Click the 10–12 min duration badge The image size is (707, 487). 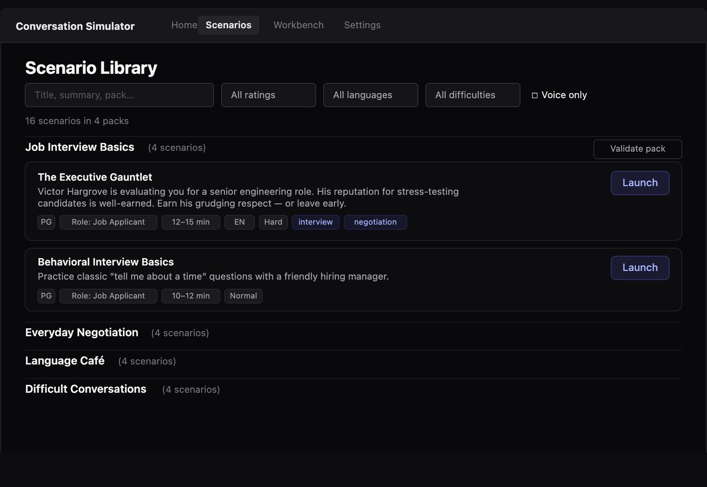191,296
